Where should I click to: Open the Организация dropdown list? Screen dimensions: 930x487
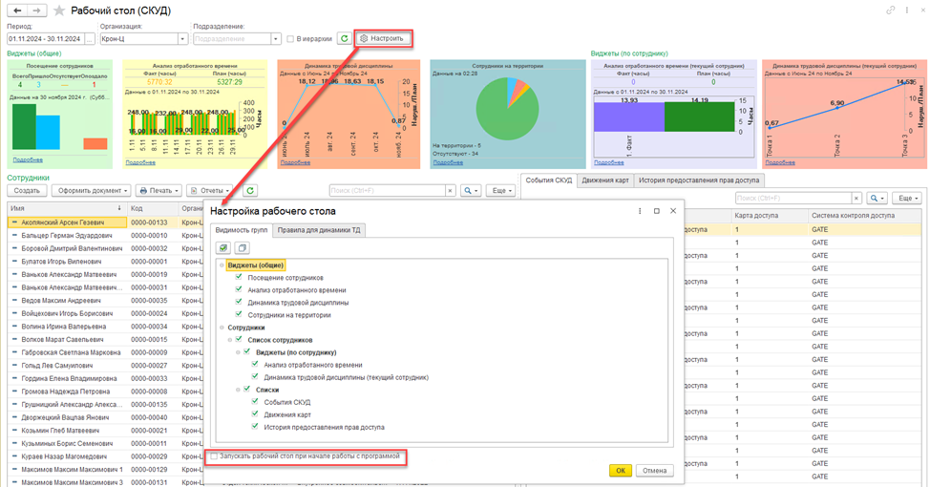tap(183, 39)
